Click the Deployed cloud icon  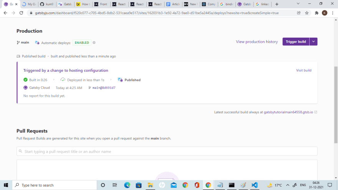[63, 80]
